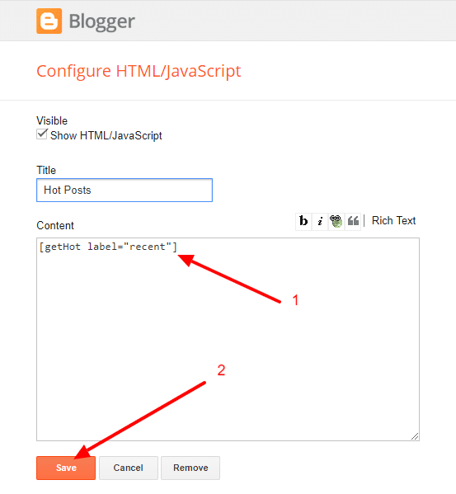Screen dimensions: 456x494
Task: Click the Visible section label
Action: coord(52,121)
